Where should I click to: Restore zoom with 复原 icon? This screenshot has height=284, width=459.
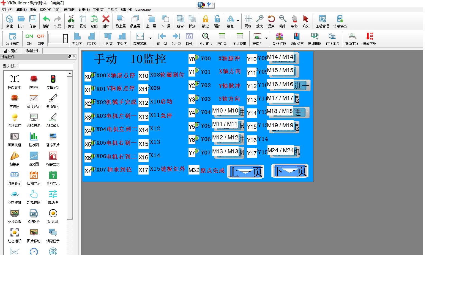(271, 21)
